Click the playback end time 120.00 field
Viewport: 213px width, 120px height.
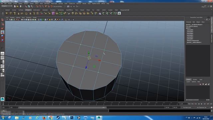pyautogui.click(x=168, y=107)
